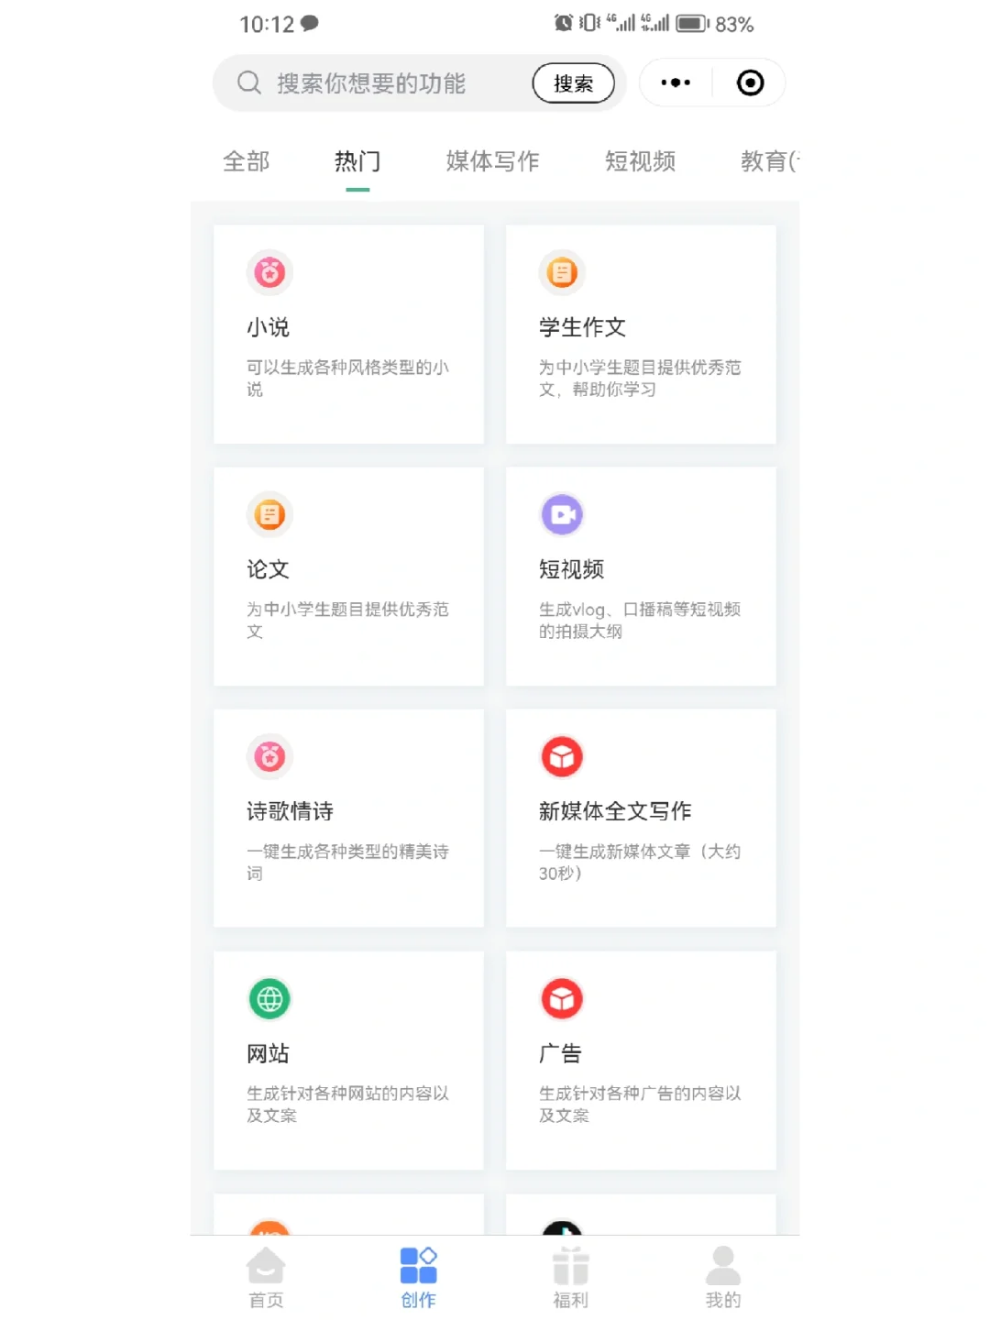The height and width of the screenshot is (1320, 990).
Task: Switch to the 媒体写作 category tab
Action: pyautogui.click(x=492, y=161)
